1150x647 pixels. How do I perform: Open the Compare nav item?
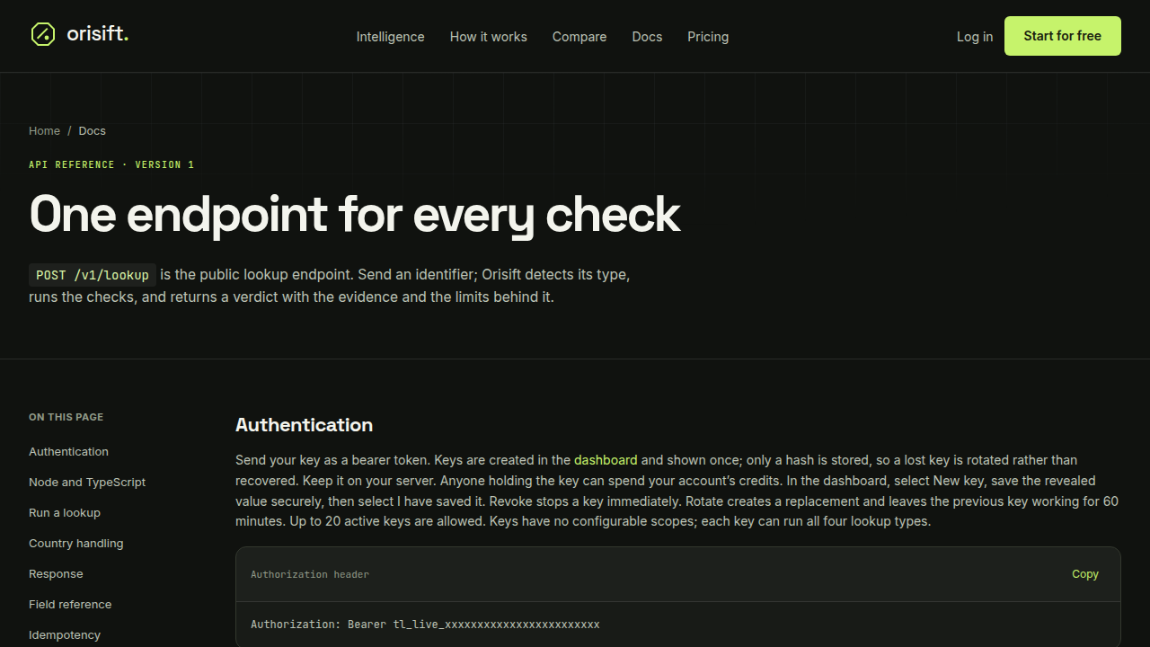579,37
